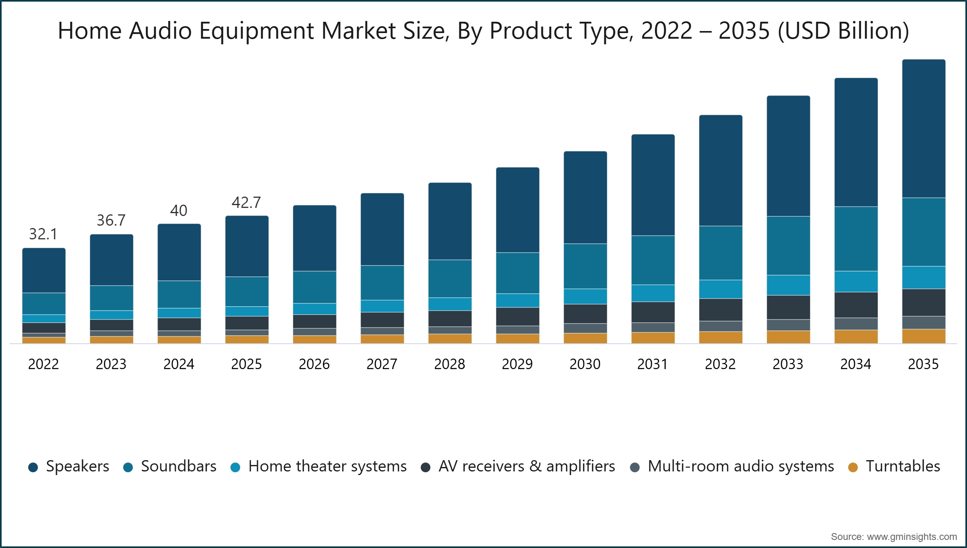Image resolution: width=967 pixels, height=548 pixels.
Task: Click the 2030 axis label
Action: [x=585, y=364]
